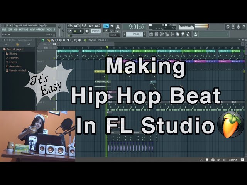
Task: Open the ADD menu
Action: pyautogui.click(x=15, y=30)
